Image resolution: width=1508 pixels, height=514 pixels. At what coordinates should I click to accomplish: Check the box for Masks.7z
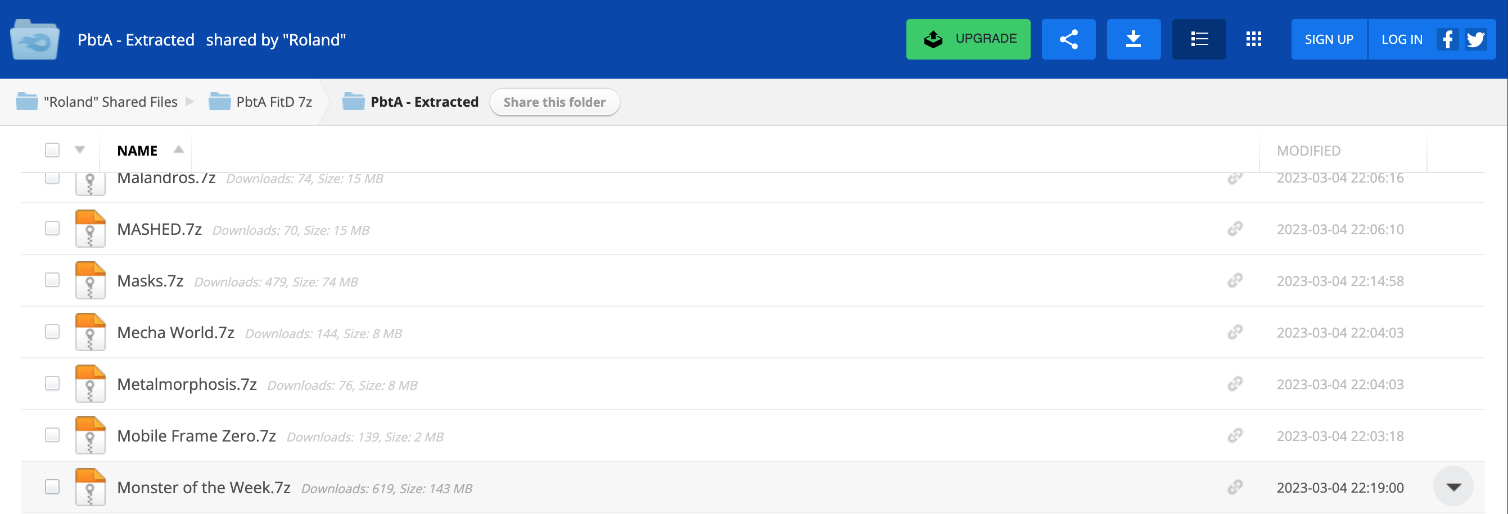52,280
